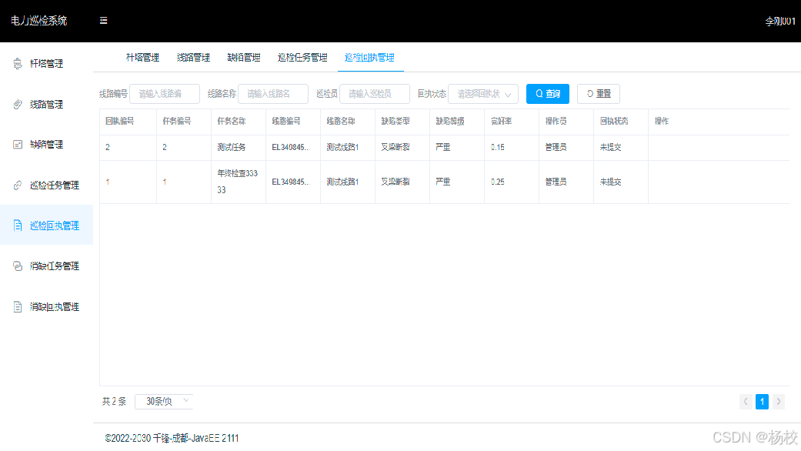Image resolution: width=801 pixels, height=451 pixels.
Task: Click the 电力巡检系统 title logo
Action: click(38, 21)
